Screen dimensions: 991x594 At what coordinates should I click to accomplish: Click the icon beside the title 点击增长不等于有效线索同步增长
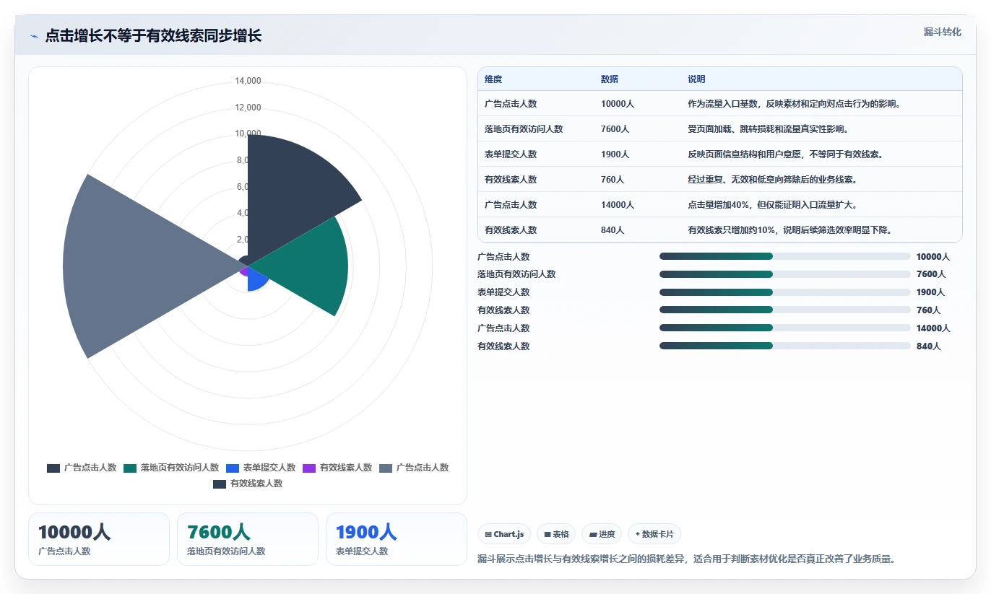tap(34, 36)
